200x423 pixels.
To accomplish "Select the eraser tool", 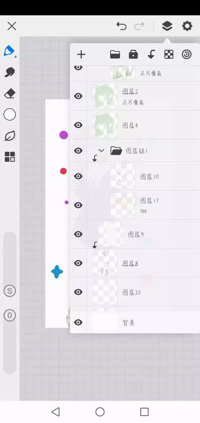I will pos(10,94).
